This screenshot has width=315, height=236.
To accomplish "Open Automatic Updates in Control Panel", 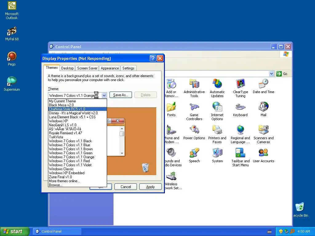I will [x=217, y=88].
